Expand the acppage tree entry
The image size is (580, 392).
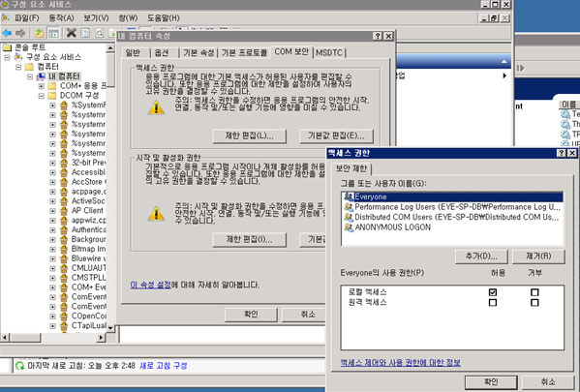pyautogui.click(x=52, y=192)
